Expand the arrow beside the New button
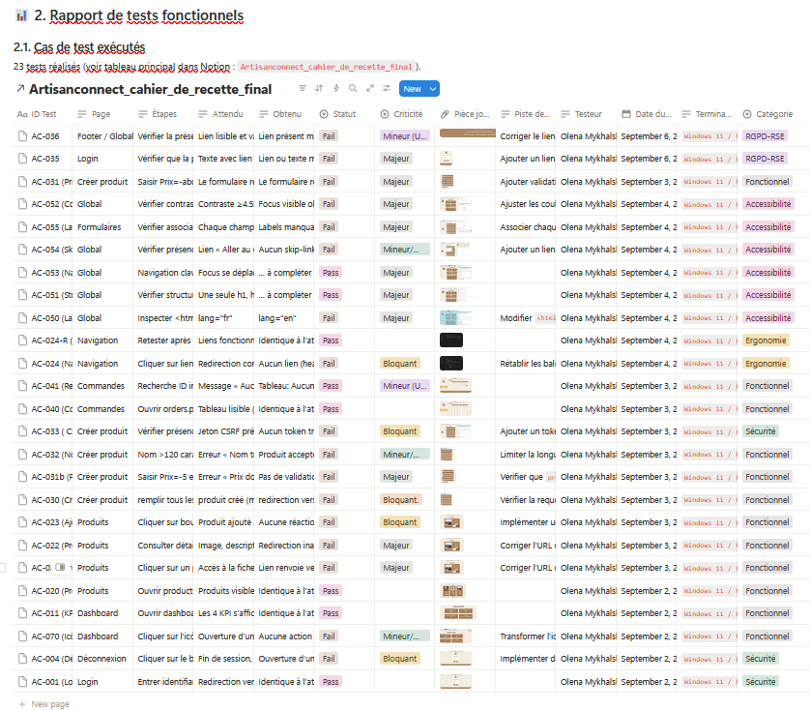 pos(433,89)
